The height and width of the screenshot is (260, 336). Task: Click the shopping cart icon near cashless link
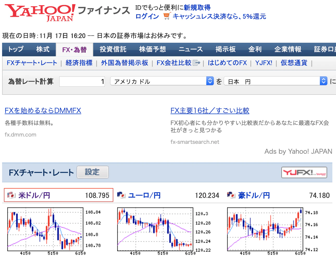(x=167, y=16)
